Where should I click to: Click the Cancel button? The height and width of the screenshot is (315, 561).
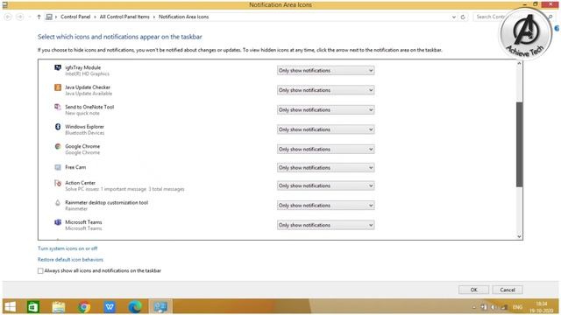click(x=508, y=290)
